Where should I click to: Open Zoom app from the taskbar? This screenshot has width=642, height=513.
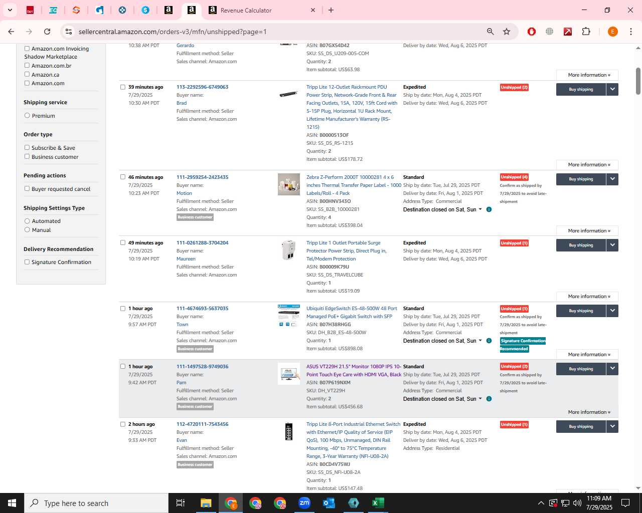[x=304, y=503]
